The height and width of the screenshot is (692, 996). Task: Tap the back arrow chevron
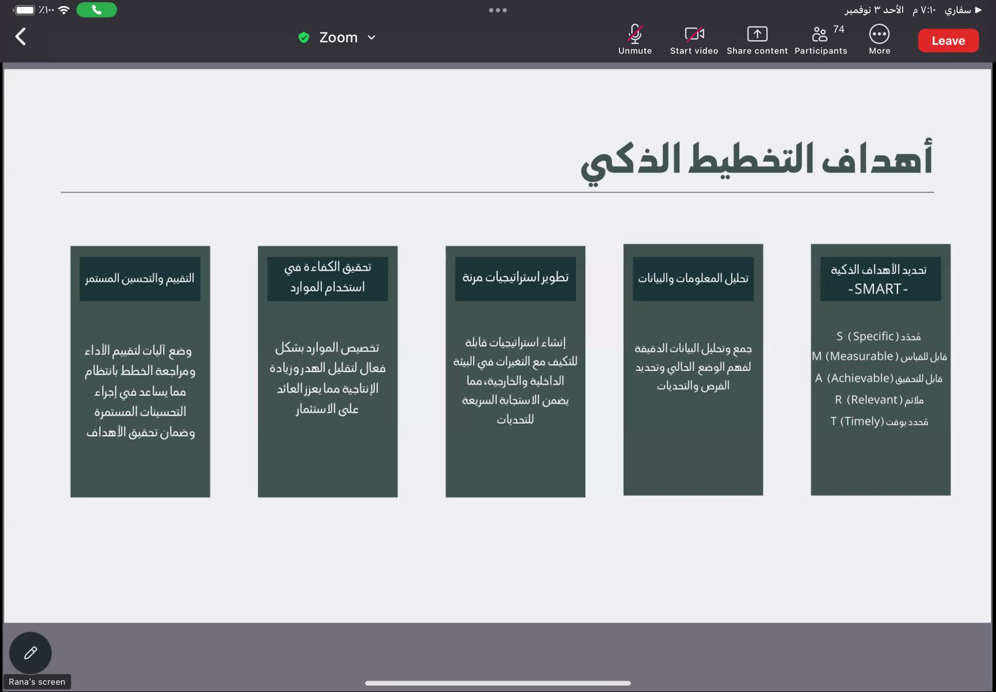click(x=21, y=37)
